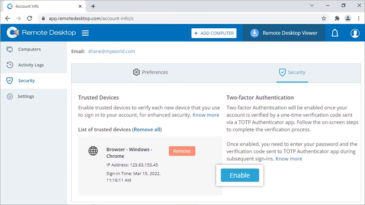
Task: Open the user profile avatar menu
Action: pyautogui.click(x=355, y=33)
